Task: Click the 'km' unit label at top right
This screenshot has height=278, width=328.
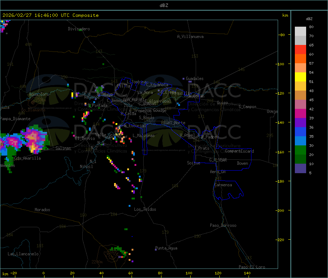Action: point(285,15)
